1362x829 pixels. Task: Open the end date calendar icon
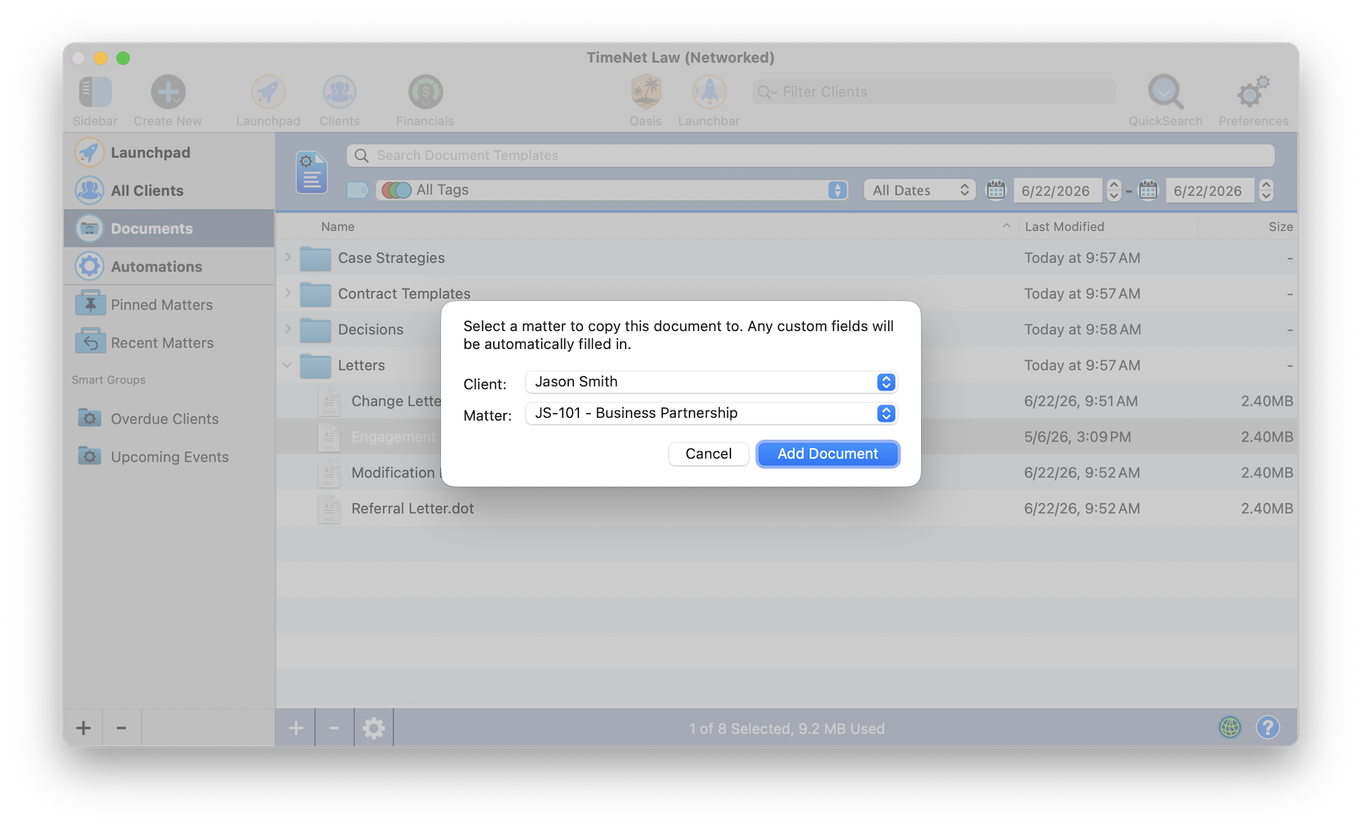1148,190
